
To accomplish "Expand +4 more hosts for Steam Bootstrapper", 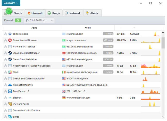I will pos(108,53).
